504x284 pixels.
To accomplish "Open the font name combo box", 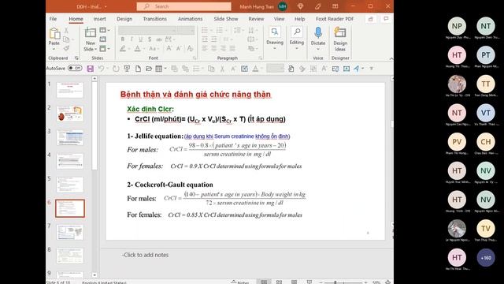I will (x=147, y=30).
